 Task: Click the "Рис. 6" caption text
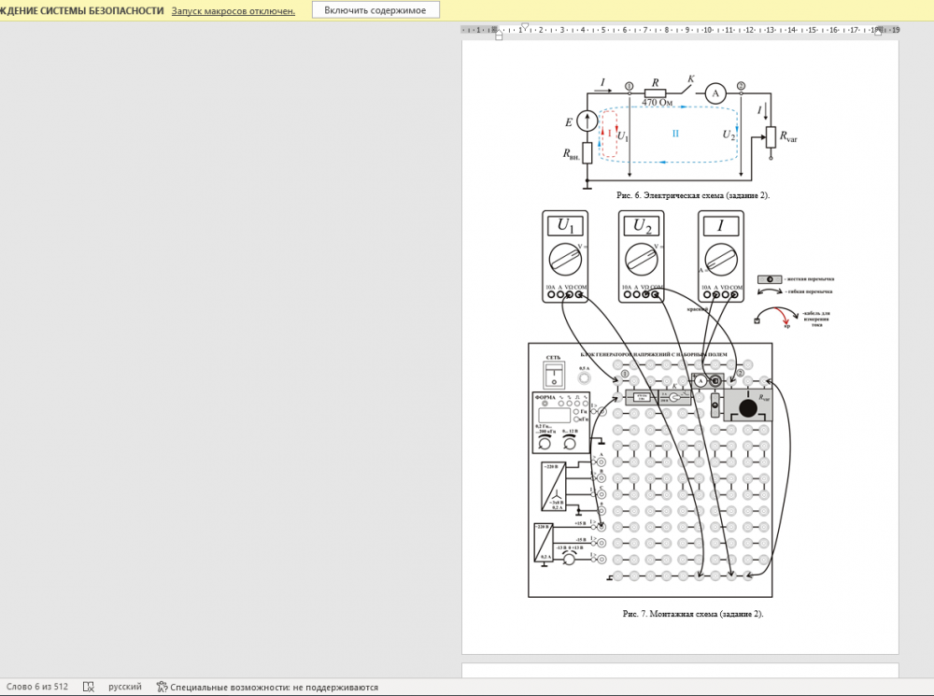click(693, 195)
